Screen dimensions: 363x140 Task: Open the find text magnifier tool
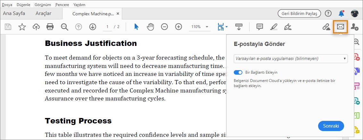click(x=64, y=27)
